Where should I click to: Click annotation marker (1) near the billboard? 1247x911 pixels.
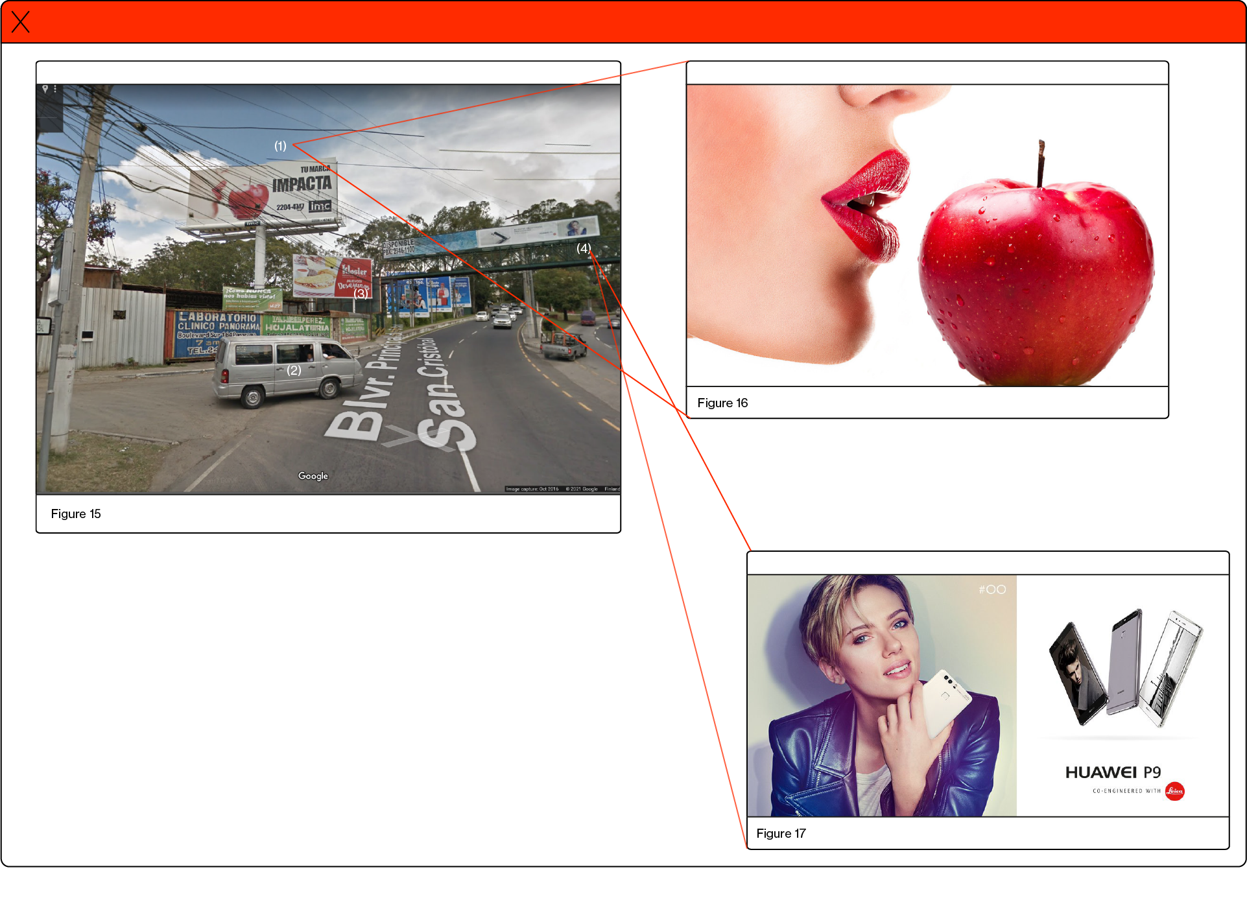[280, 146]
